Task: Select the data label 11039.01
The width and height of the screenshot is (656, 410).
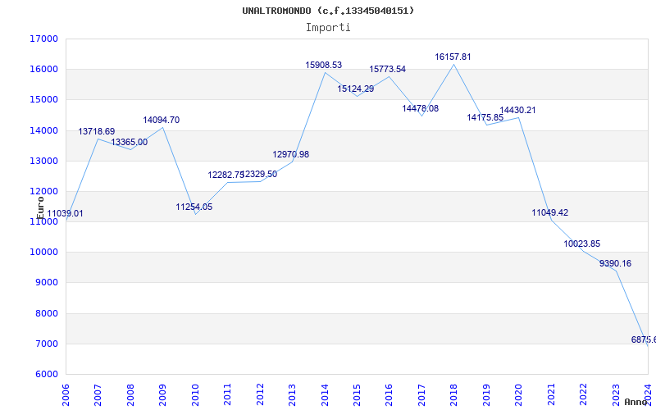Action: (65, 214)
